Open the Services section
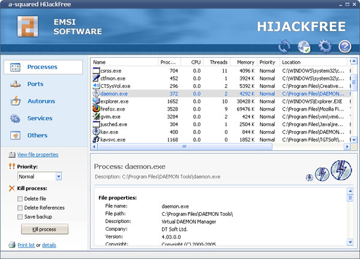Image resolution: width=360 pixels, height=259 pixels. pyautogui.click(x=31, y=118)
